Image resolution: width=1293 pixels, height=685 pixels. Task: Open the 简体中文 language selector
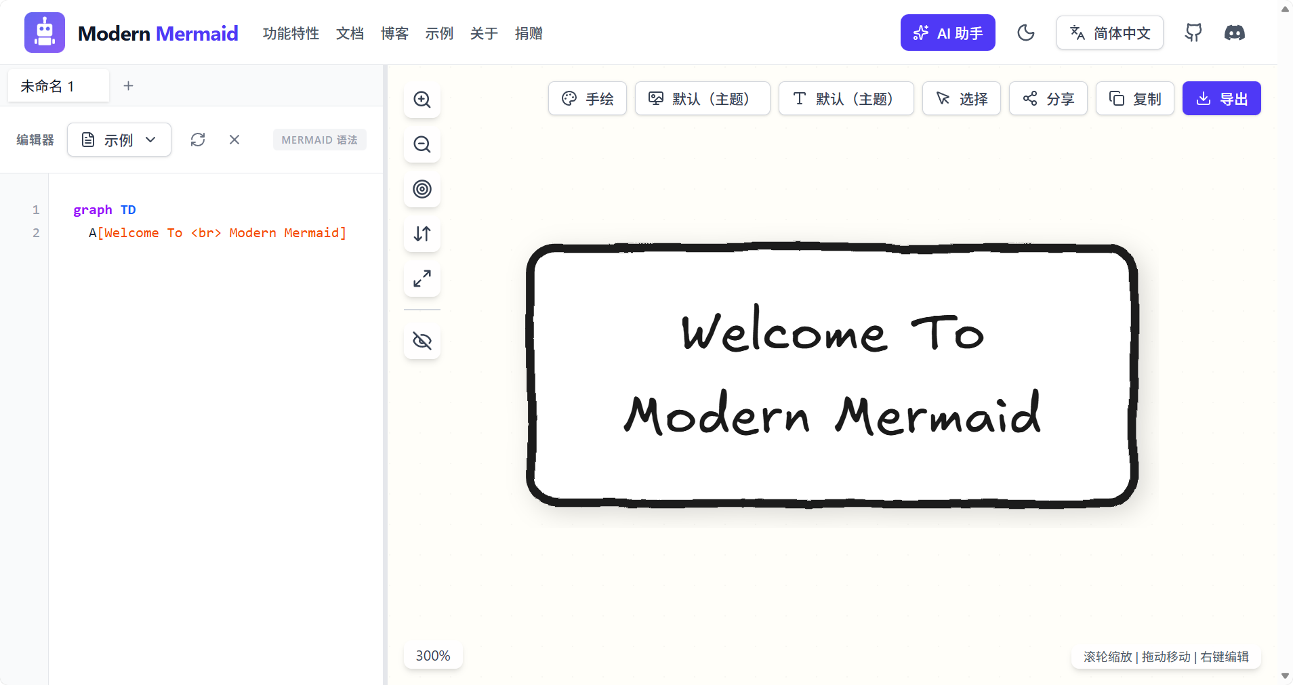1110,33
